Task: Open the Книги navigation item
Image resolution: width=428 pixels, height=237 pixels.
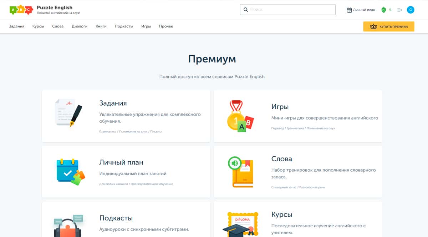Action: click(x=101, y=26)
